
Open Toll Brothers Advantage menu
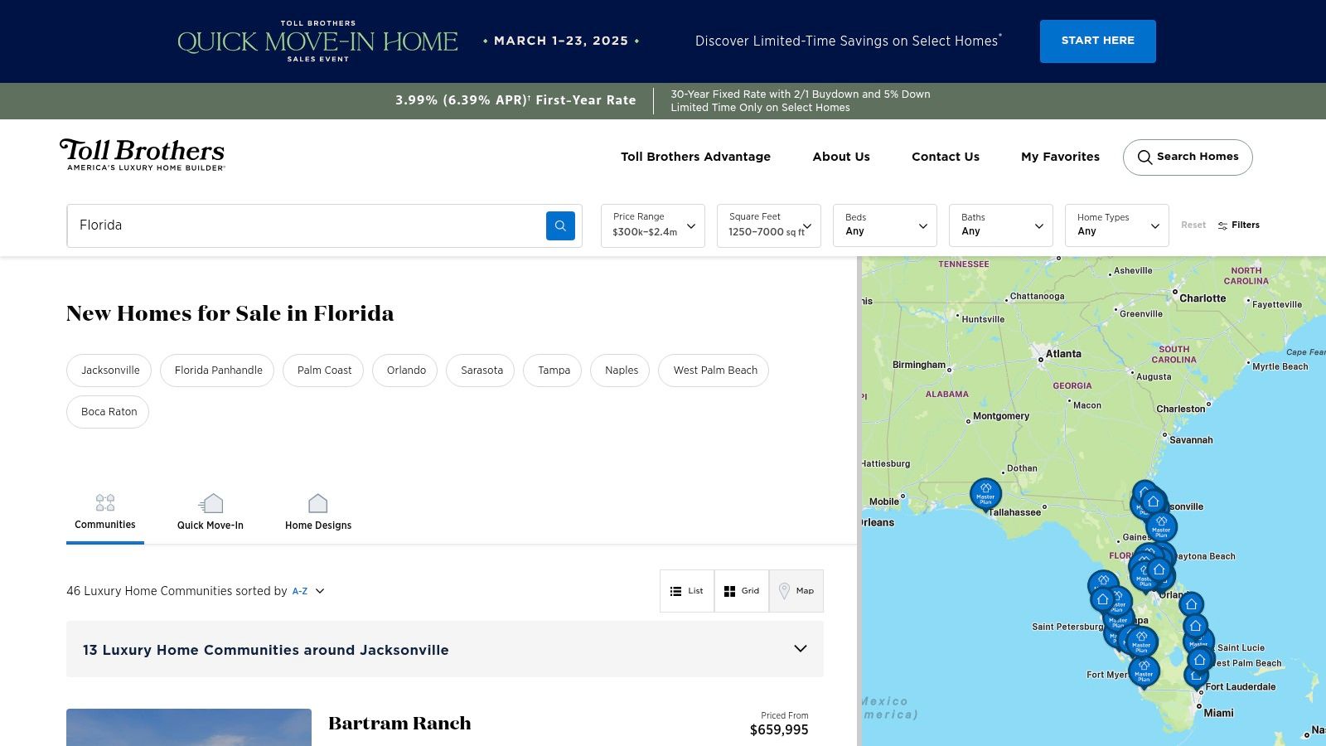pos(695,157)
